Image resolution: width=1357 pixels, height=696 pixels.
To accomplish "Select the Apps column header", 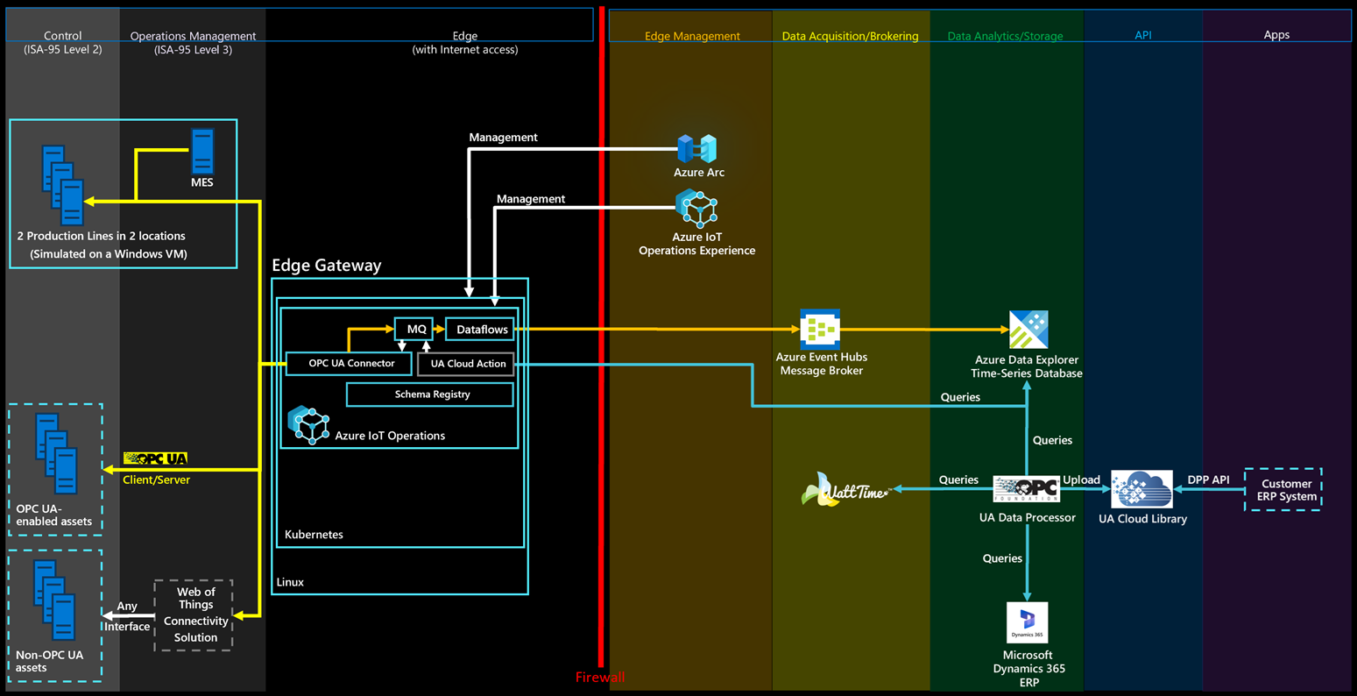I will point(1276,35).
